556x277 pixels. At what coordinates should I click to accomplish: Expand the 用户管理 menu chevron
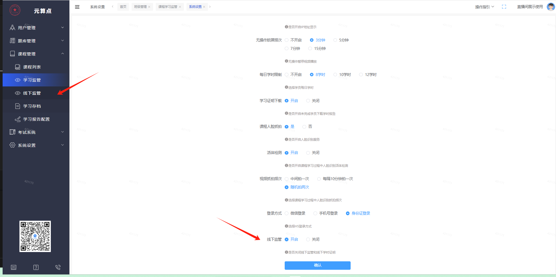[x=62, y=28]
